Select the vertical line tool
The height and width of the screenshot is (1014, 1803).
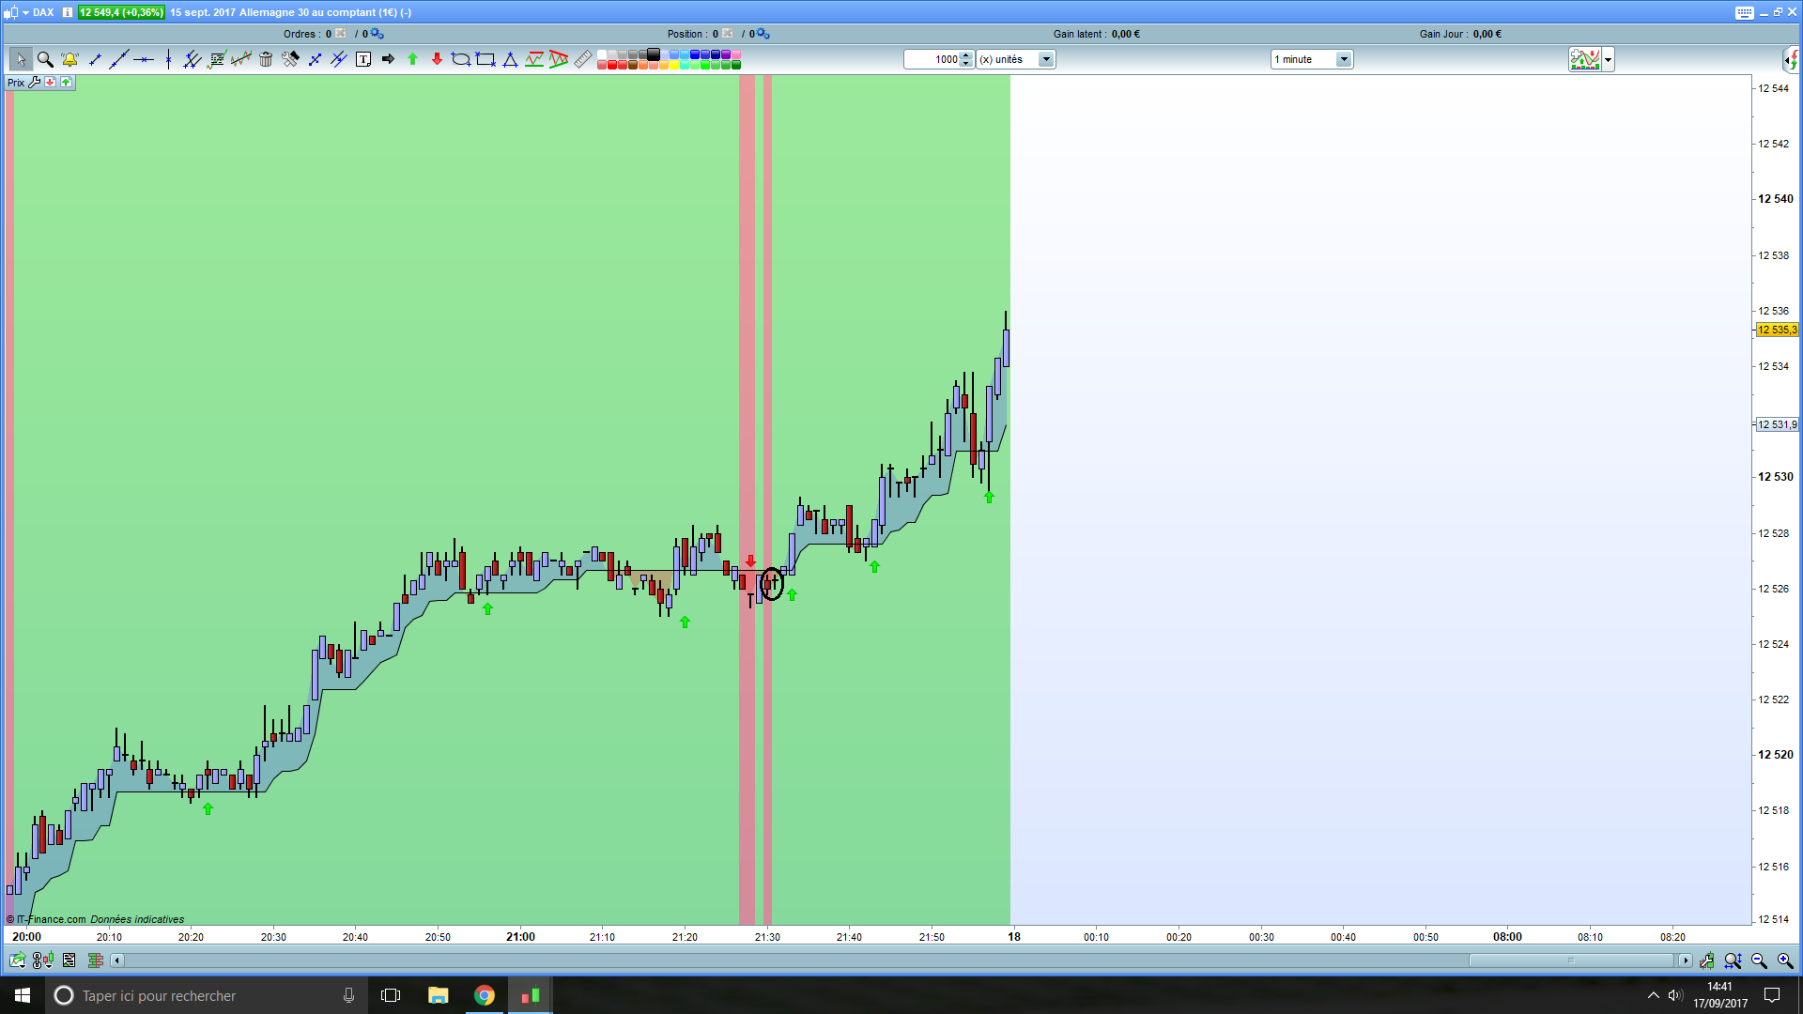168,59
